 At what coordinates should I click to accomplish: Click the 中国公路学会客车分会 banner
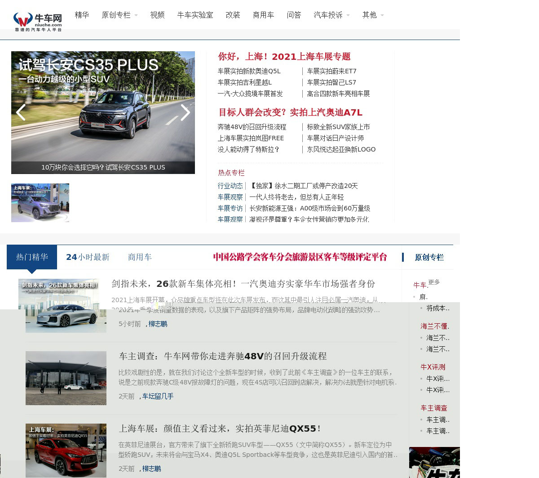[300, 257]
